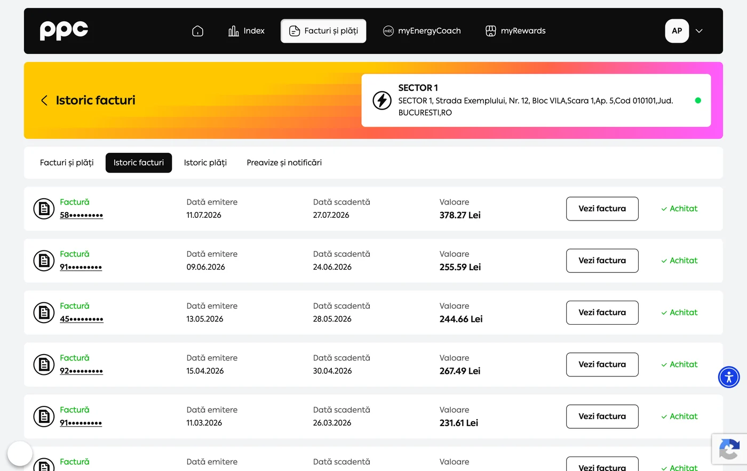Open invoice number link starting with 58
This screenshot has width=747, height=471.
81,215
